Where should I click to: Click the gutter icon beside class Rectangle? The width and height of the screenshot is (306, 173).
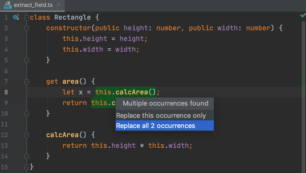tap(16, 17)
